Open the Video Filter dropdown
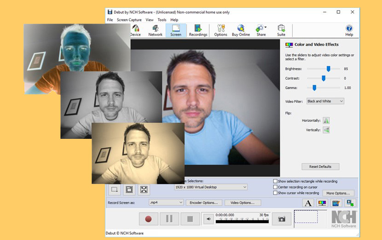The image size is (382, 240). pyautogui.click(x=325, y=101)
